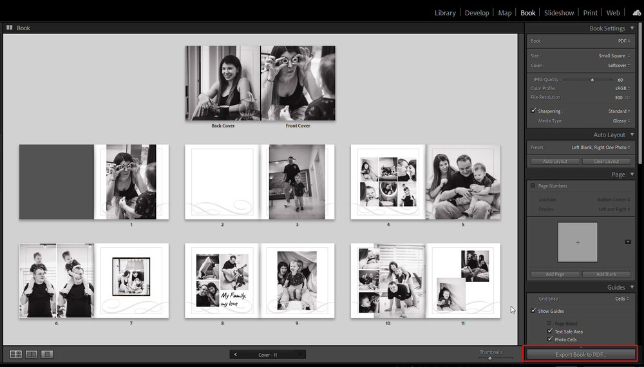Click the File Resolution 300 field
This screenshot has height=367, width=644.
618,98
